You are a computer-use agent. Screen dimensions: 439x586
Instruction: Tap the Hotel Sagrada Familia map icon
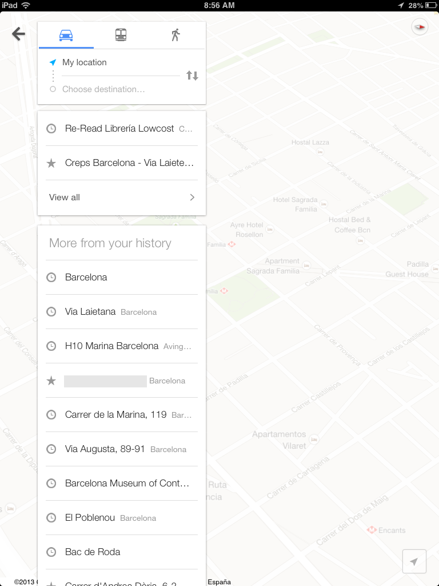(324, 203)
